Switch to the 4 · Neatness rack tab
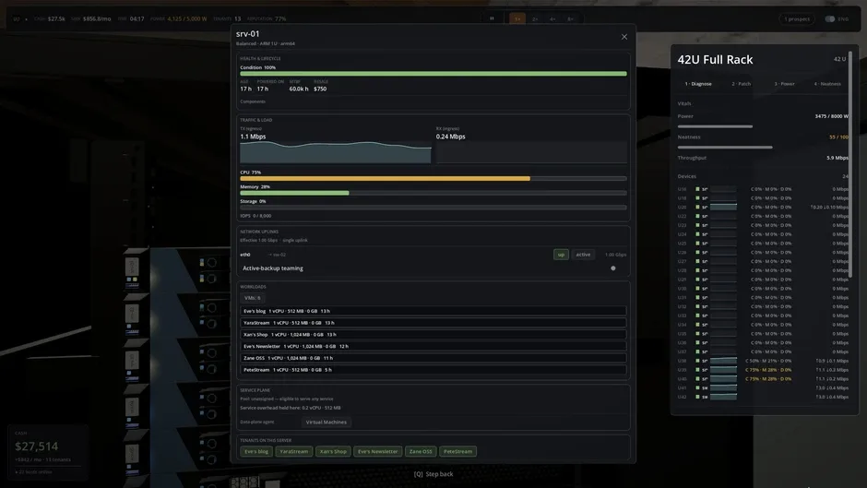867x488 pixels. click(827, 84)
